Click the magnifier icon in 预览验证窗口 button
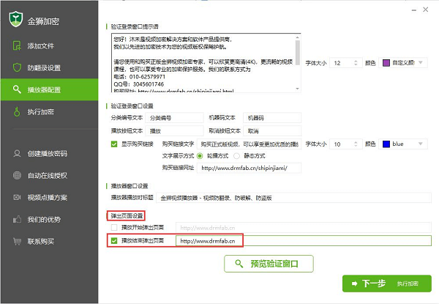The height and width of the screenshot is (304, 439). [x=239, y=264]
